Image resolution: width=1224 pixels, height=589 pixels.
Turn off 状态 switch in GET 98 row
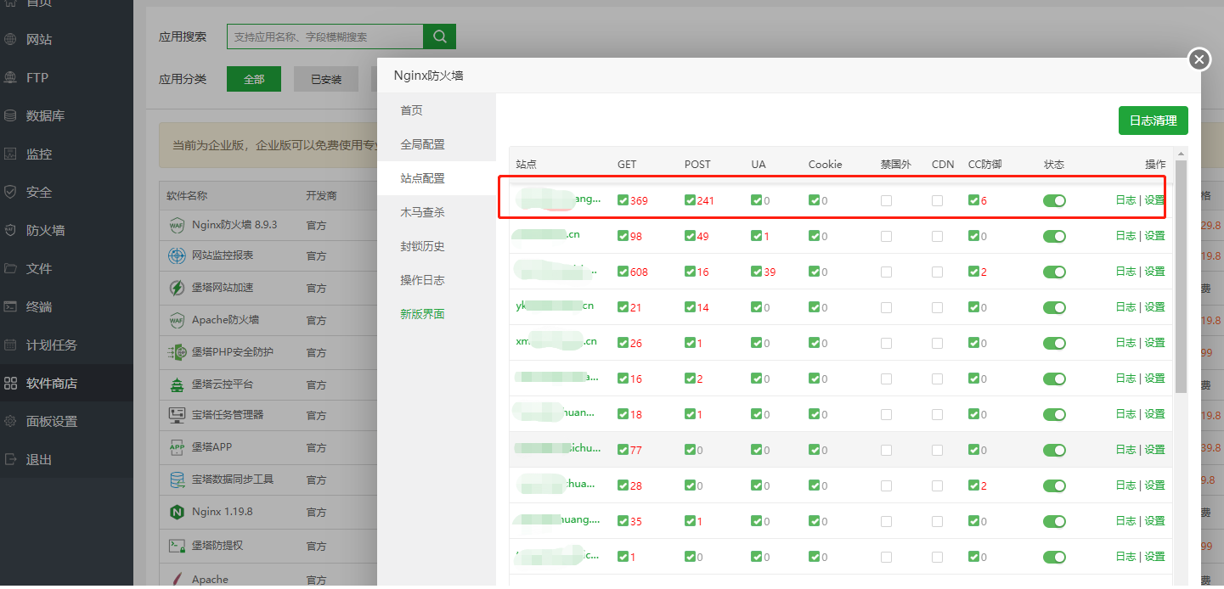pyautogui.click(x=1054, y=237)
